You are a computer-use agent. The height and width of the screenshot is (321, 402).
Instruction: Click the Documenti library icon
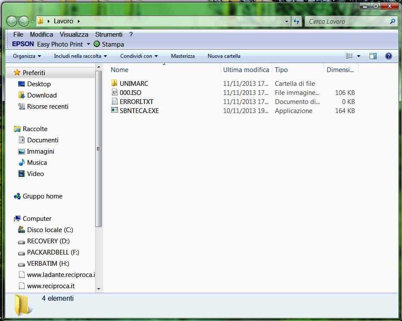(22, 140)
